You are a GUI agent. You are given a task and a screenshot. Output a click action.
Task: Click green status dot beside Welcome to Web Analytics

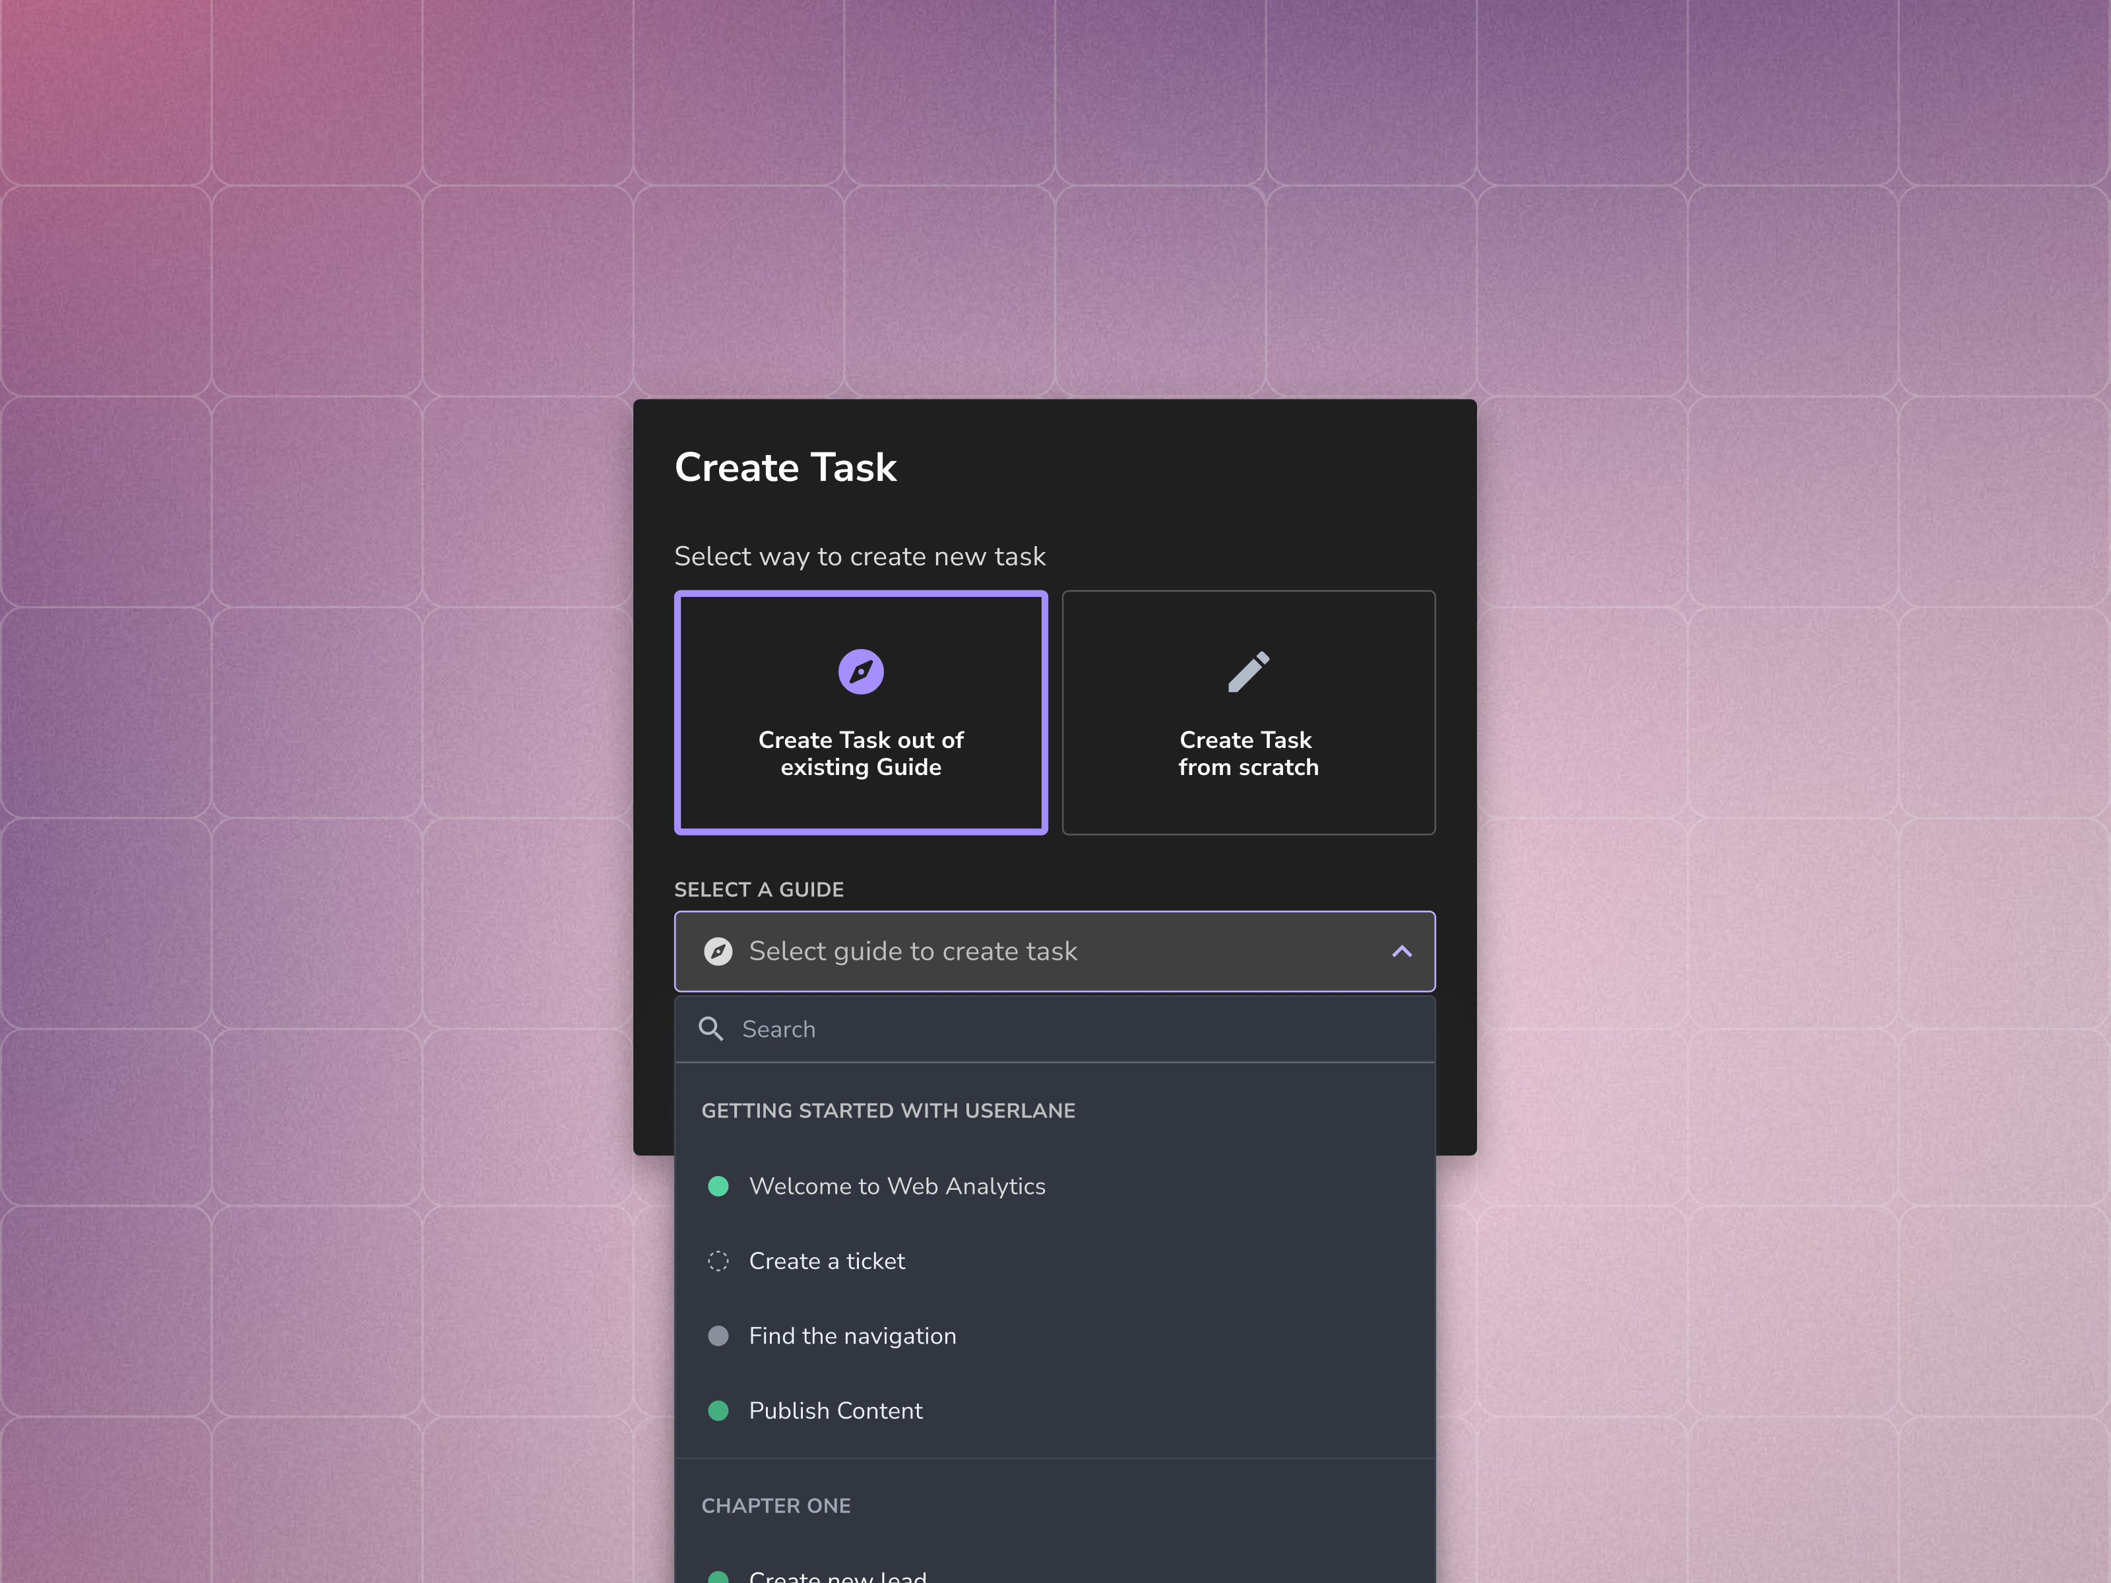click(x=718, y=1186)
